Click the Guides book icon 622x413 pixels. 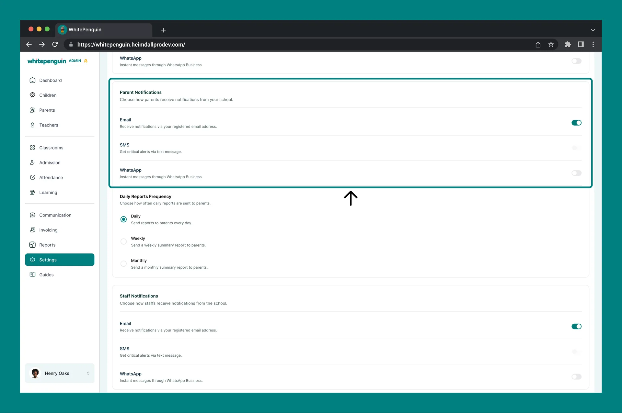coord(32,274)
